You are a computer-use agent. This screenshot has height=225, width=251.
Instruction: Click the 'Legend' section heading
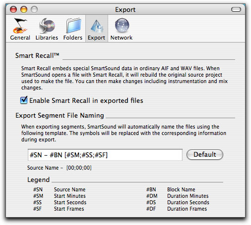tap(38, 180)
